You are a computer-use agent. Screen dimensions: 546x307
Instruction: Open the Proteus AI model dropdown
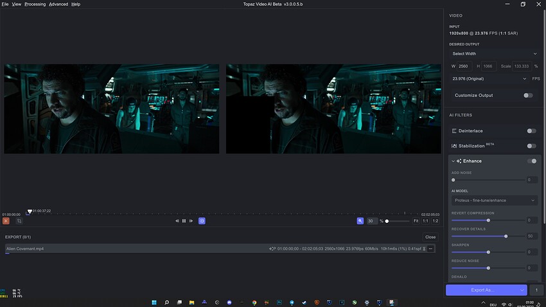coord(494,200)
